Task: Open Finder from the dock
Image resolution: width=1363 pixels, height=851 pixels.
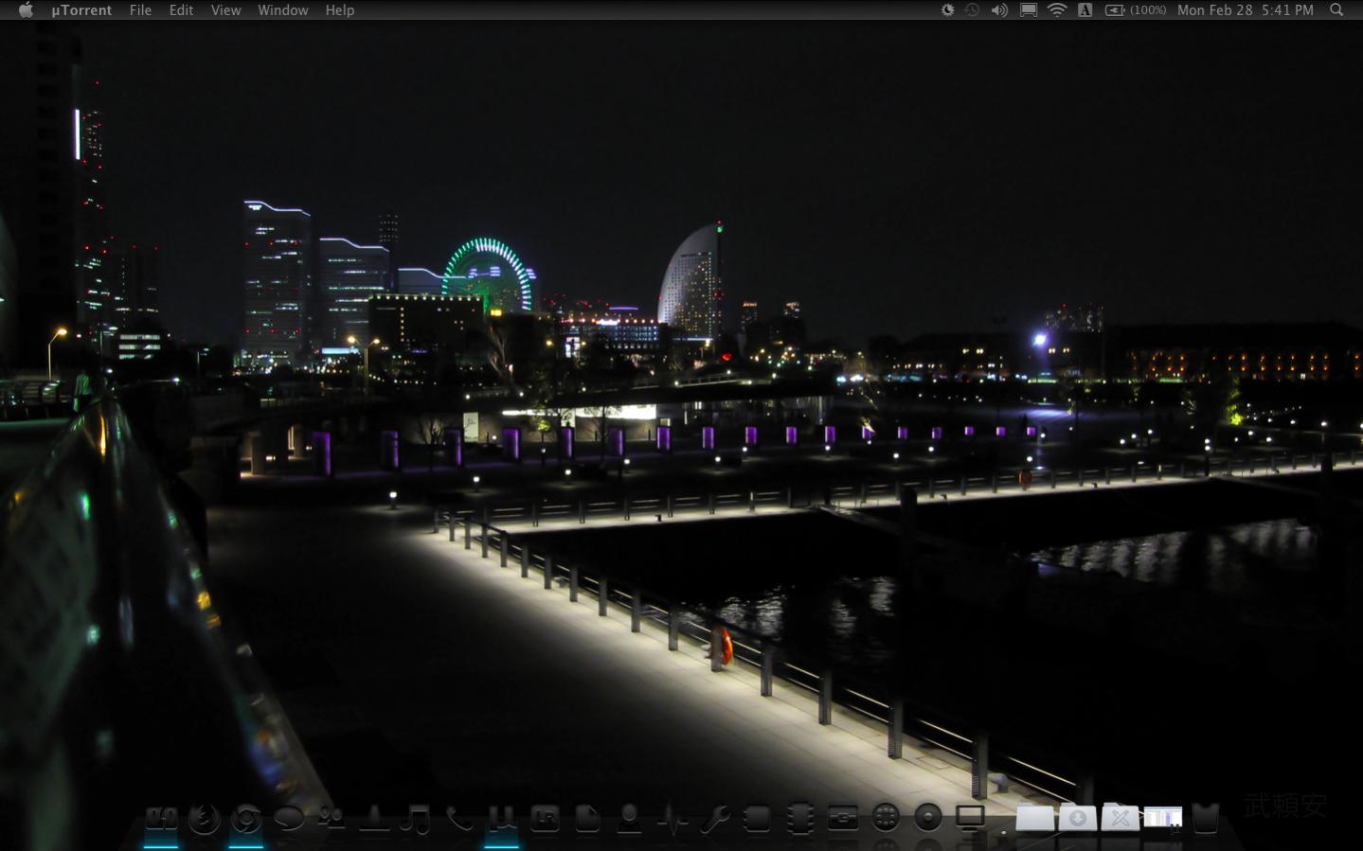Action: (x=161, y=818)
